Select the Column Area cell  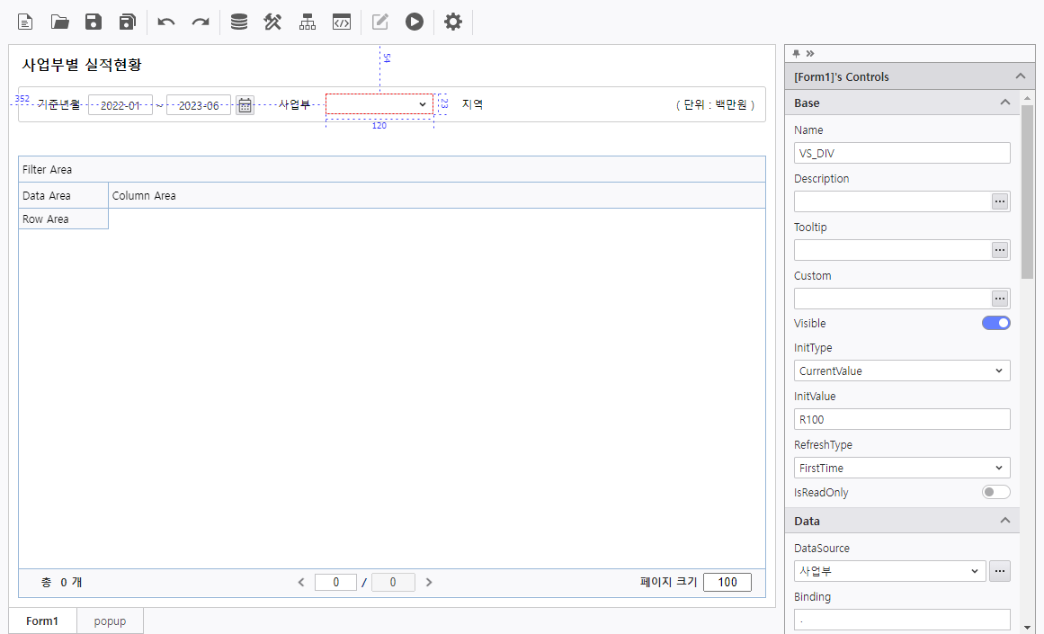[x=437, y=195]
